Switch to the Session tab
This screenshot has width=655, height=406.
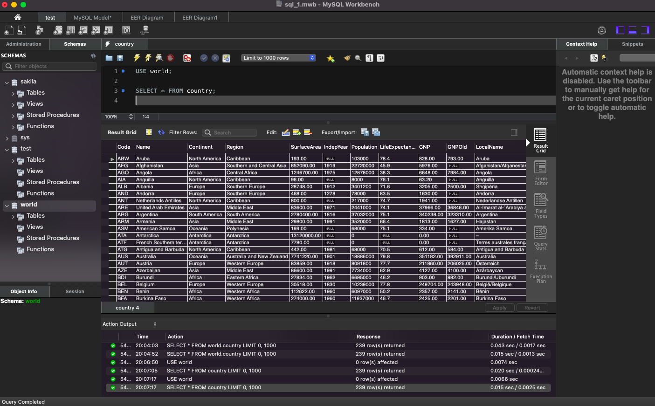pyautogui.click(x=75, y=291)
